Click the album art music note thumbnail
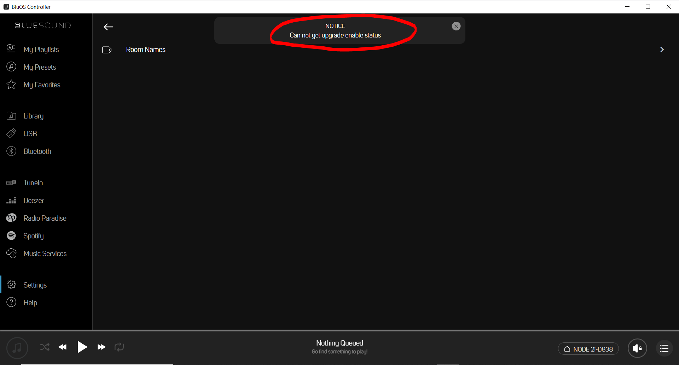679x365 pixels. (17, 348)
